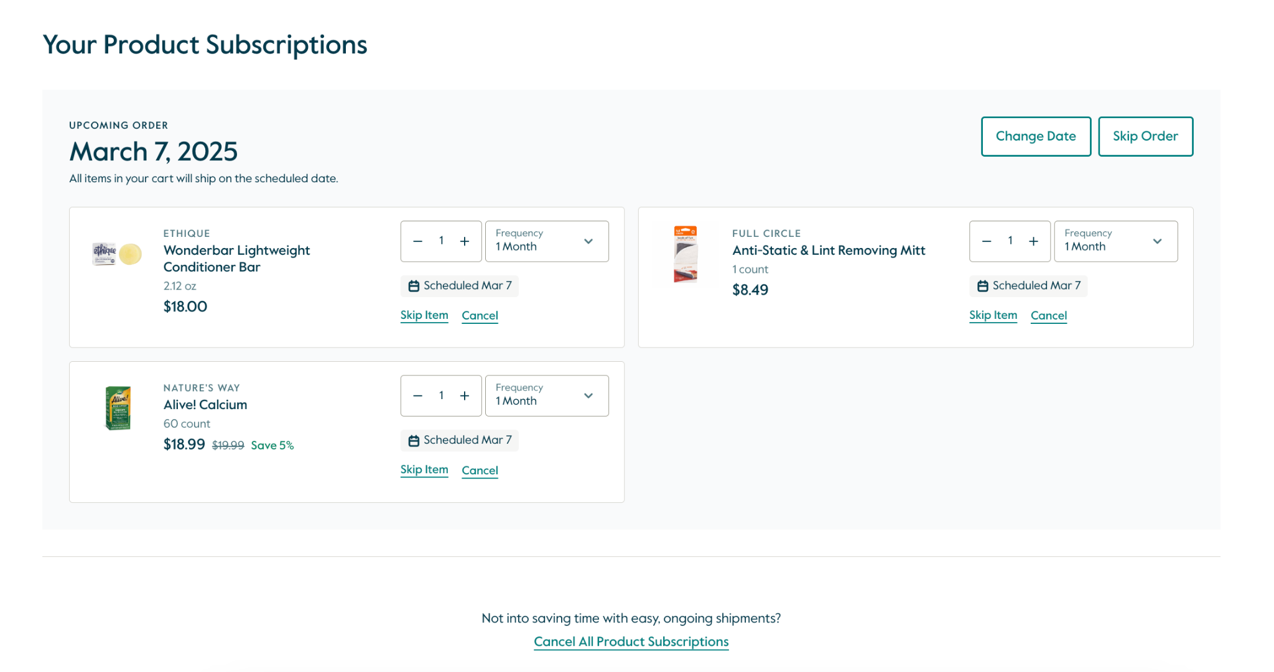Open the Alive! Calcium product image
The width and height of the screenshot is (1274, 672).
pyautogui.click(x=118, y=408)
